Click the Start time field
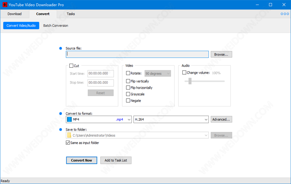 tap(101, 74)
